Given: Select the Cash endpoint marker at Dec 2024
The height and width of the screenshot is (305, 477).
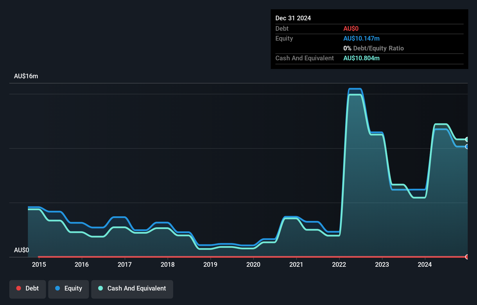Looking at the screenshot, I should point(467,139).
